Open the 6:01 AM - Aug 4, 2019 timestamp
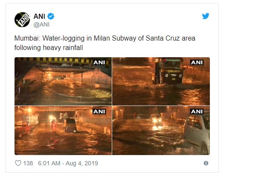This screenshot has height=173, width=270. (x=68, y=163)
